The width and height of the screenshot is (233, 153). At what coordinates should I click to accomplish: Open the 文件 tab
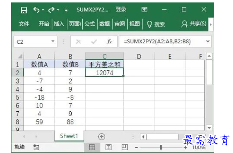[24, 24]
